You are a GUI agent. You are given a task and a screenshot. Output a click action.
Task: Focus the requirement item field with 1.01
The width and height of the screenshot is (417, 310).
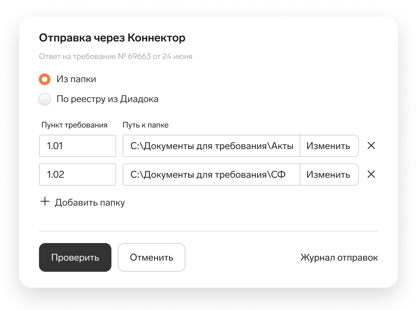[x=77, y=146]
